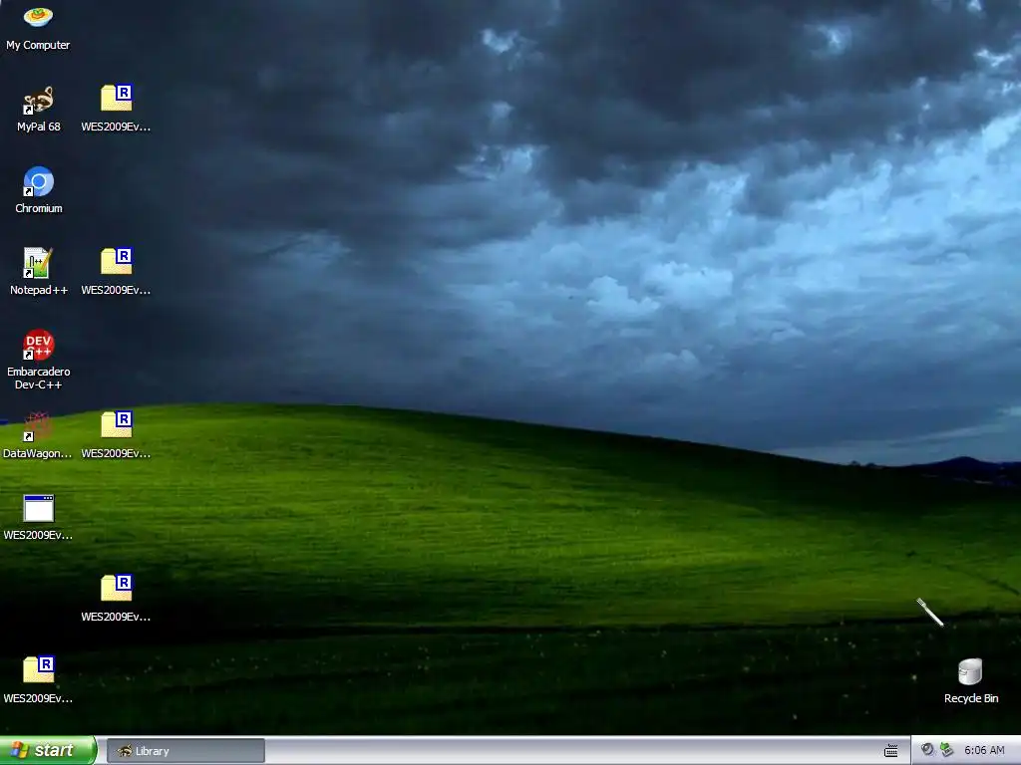Select the WES2009Ev application-window file icon
Image resolution: width=1021 pixels, height=765 pixels.
click(38, 518)
